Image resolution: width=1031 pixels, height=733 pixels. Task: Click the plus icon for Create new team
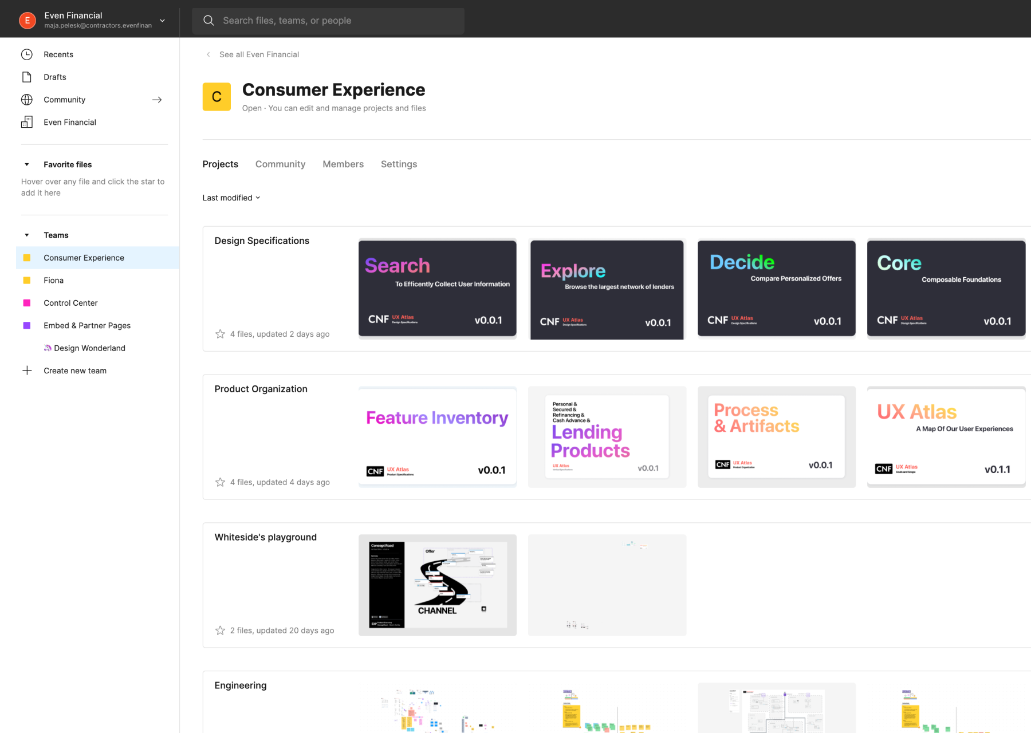pos(27,371)
